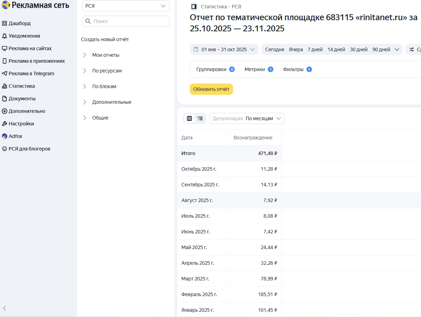Click the Поиск search field

pyautogui.click(x=125, y=21)
